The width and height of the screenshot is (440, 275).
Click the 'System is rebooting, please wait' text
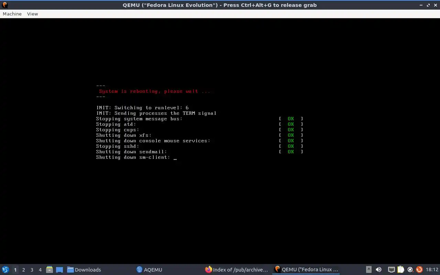(154, 91)
